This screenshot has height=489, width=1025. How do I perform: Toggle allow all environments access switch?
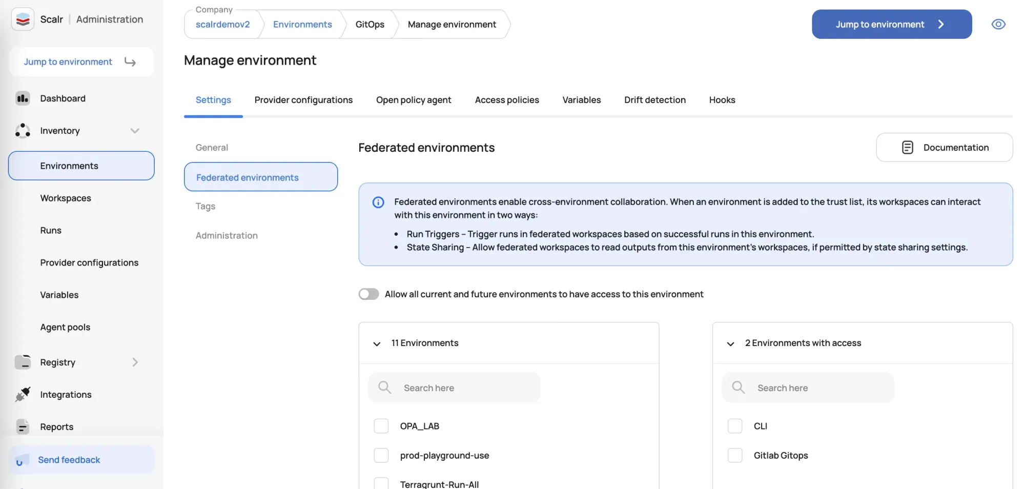pos(368,294)
